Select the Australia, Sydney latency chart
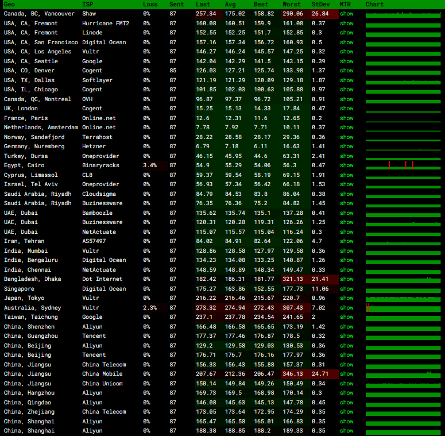This screenshot has width=445, height=436. point(403,308)
